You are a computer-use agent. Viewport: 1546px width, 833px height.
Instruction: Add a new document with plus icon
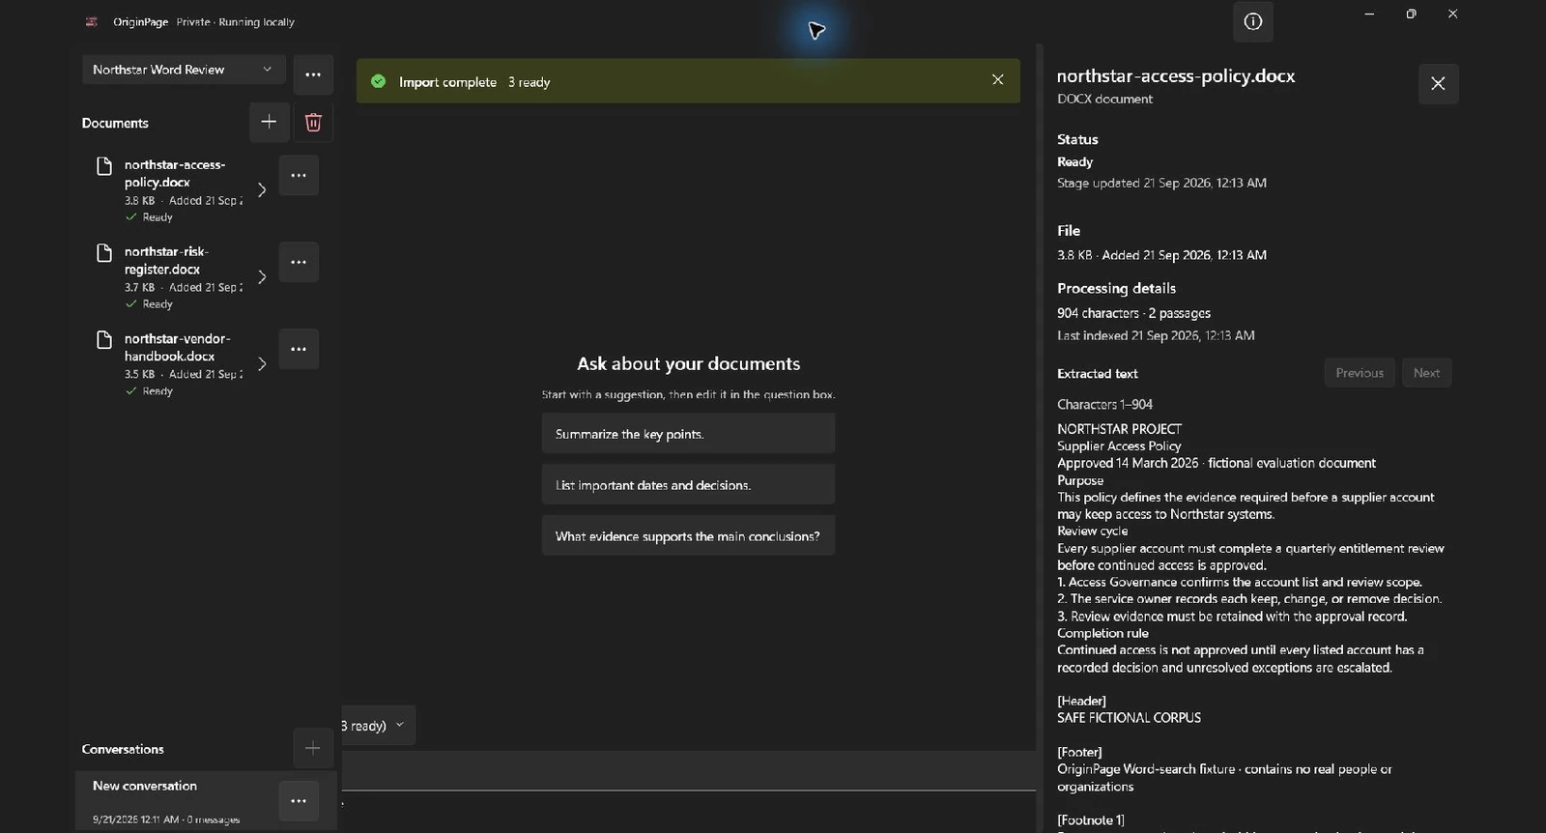coord(269,122)
